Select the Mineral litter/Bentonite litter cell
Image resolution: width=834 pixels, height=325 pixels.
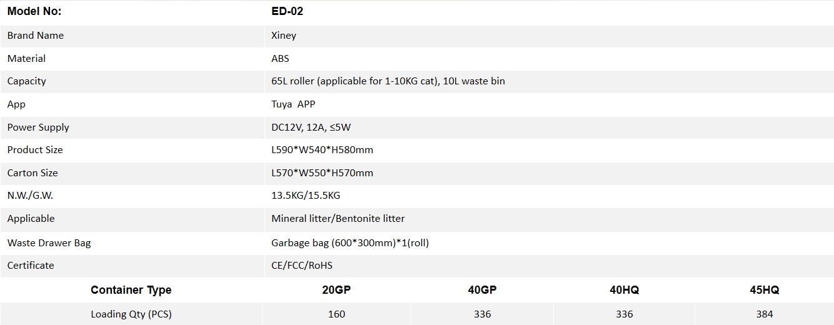(338, 219)
